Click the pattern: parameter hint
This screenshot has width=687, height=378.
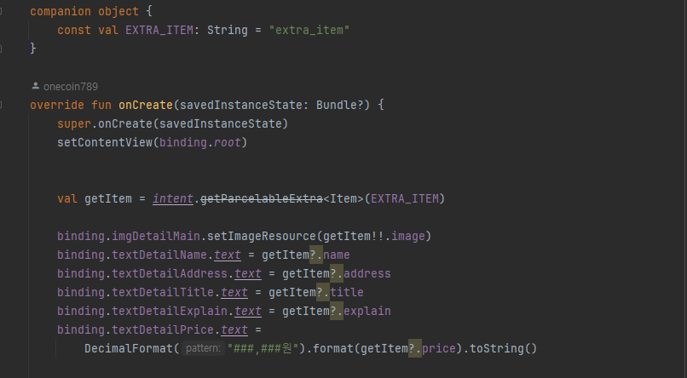point(204,348)
